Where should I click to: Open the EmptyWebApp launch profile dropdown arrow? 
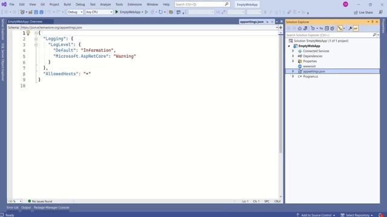click(x=143, y=12)
